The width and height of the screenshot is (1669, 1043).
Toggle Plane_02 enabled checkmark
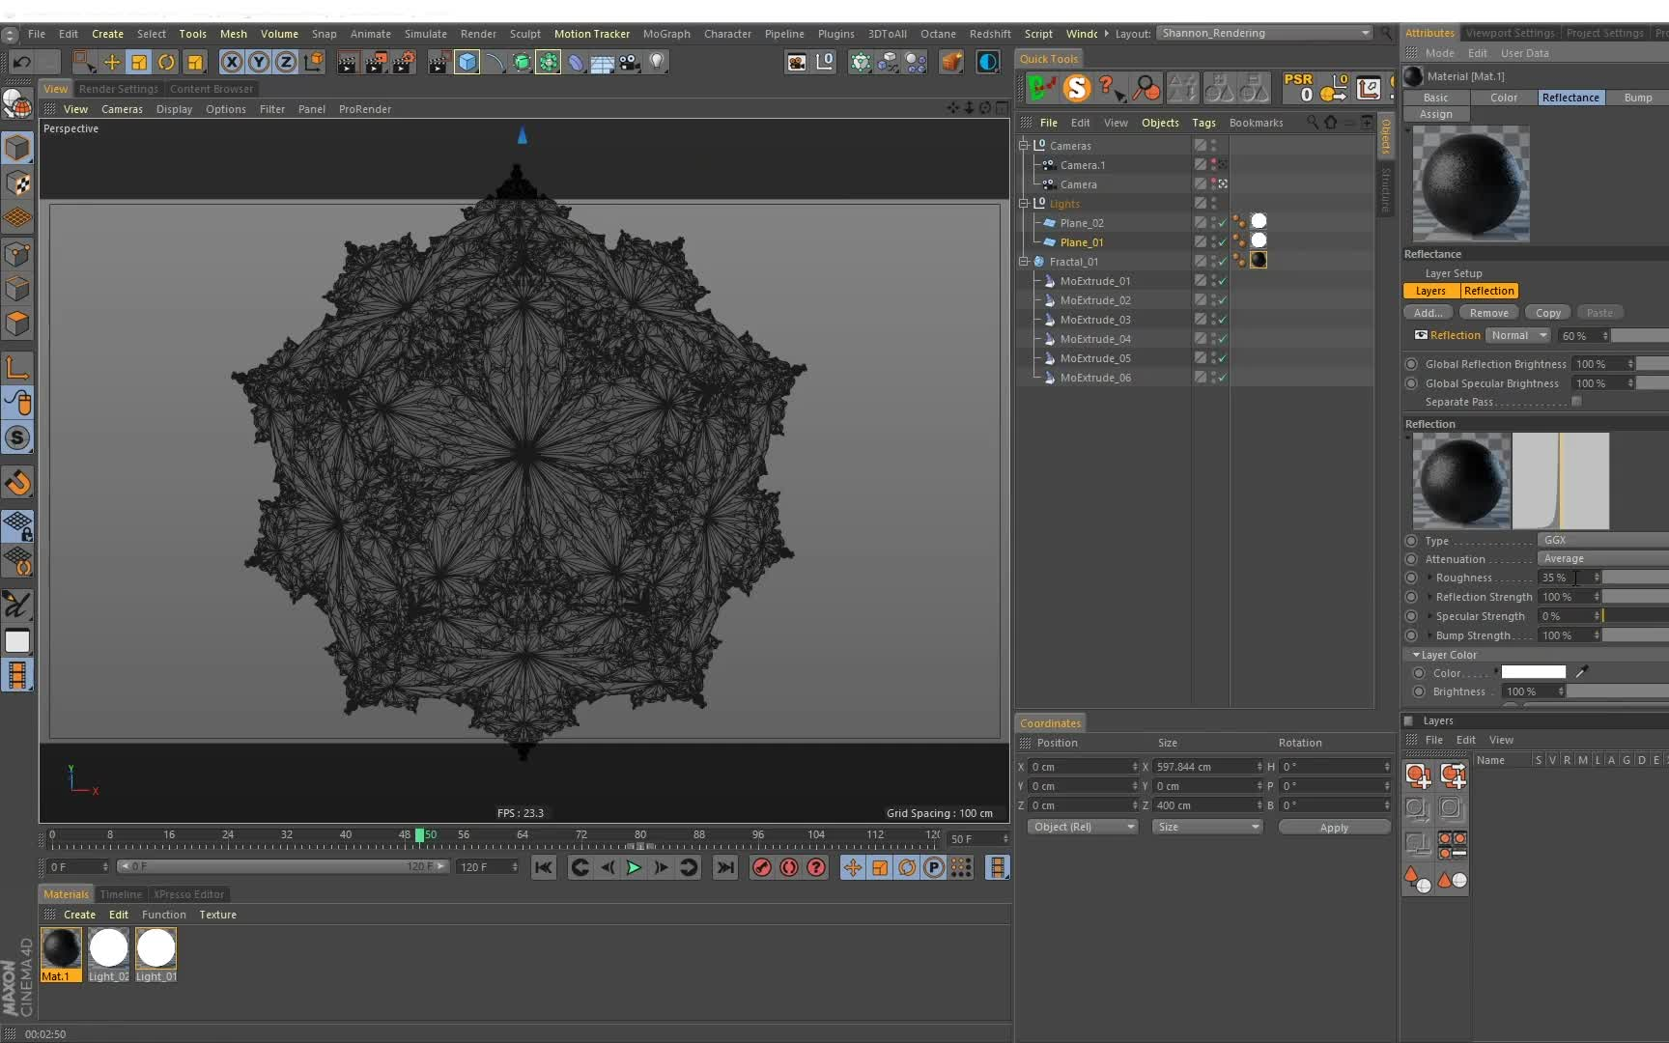(1222, 223)
